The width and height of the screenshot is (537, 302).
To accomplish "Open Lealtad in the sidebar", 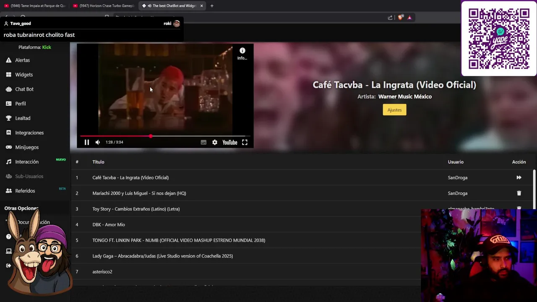I will tap(23, 118).
